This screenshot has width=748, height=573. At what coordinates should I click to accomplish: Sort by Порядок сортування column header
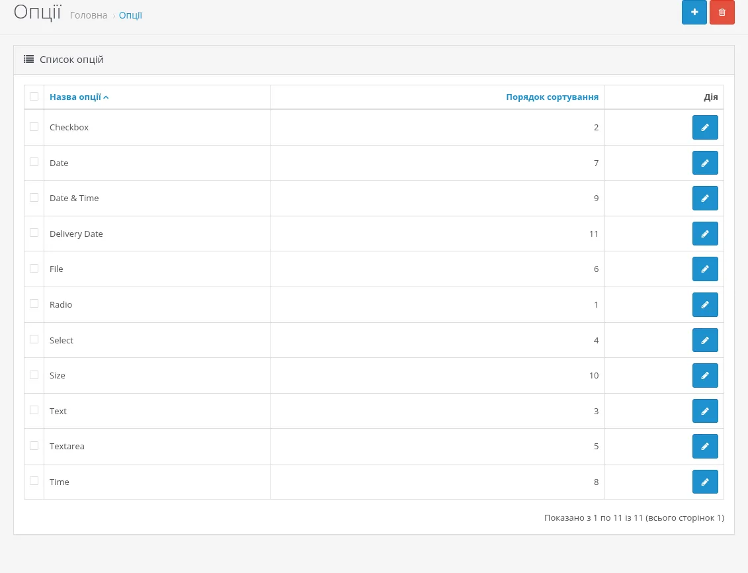(x=552, y=97)
